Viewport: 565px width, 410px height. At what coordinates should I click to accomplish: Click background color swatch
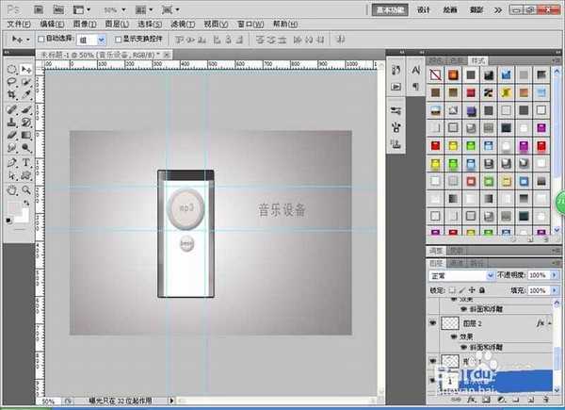tap(24, 216)
